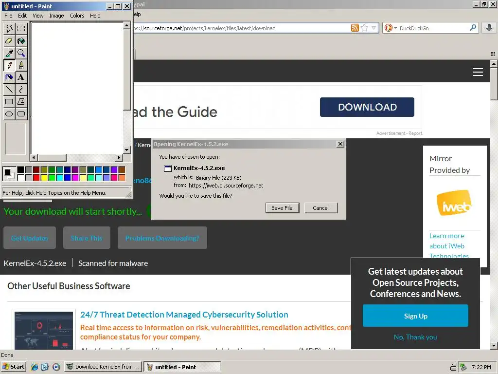Pick the black color swatch in palette
The width and height of the screenshot is (498, 374).
pyautogui.click(x=20, y=170)
